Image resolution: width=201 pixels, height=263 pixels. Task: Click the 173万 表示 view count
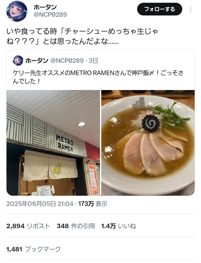(93, 204)
